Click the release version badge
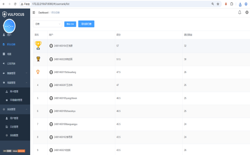The image size is (250, 155). [18, 151]
